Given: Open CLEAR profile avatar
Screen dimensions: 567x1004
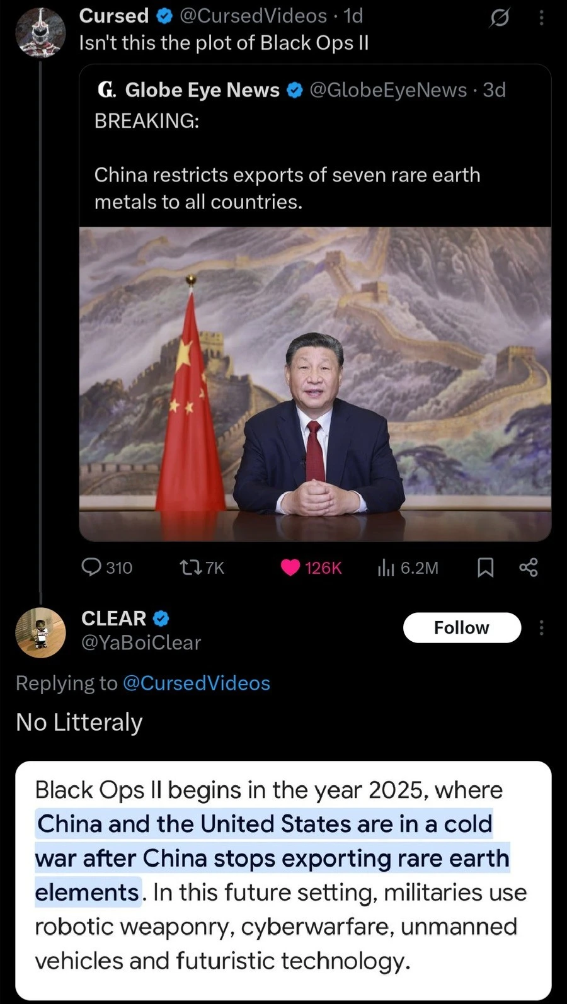Looking at the screenshot, I should click(x=40, y=632).
